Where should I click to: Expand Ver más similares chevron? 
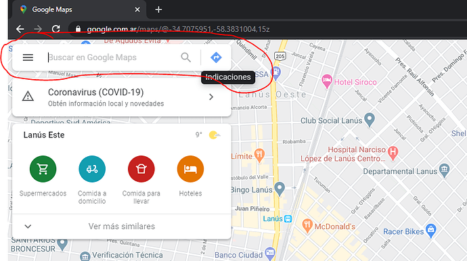tap(28, 227)
